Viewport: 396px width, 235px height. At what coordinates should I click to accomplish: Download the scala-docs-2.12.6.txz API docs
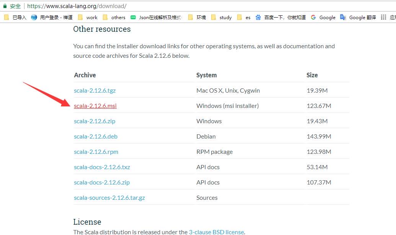(102, 167)
